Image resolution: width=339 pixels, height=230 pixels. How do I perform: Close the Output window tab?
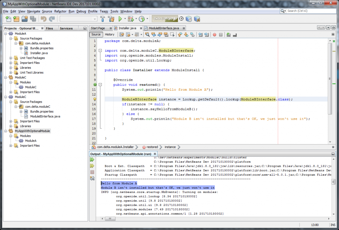(x=155, y=154)
